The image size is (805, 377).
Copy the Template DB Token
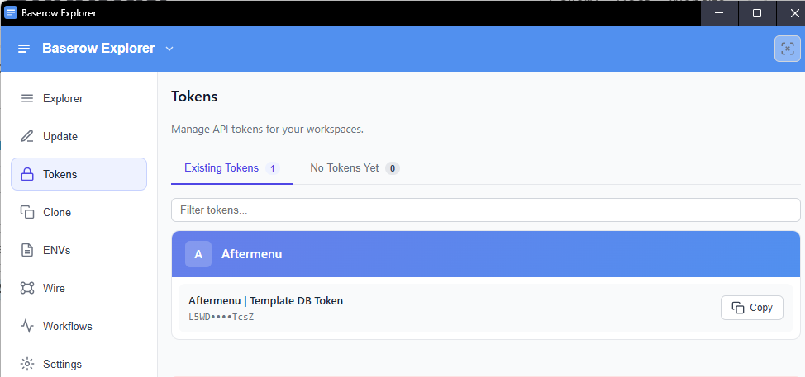pyautogui.click(x=751, y=308)
